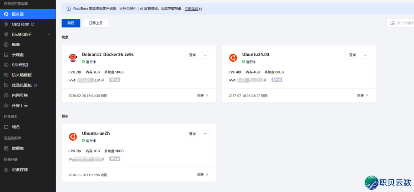Click the 迁移上云 button next to 新建
Image resolution: width=414 pixels, height=192 pixels.
point(96,23)
